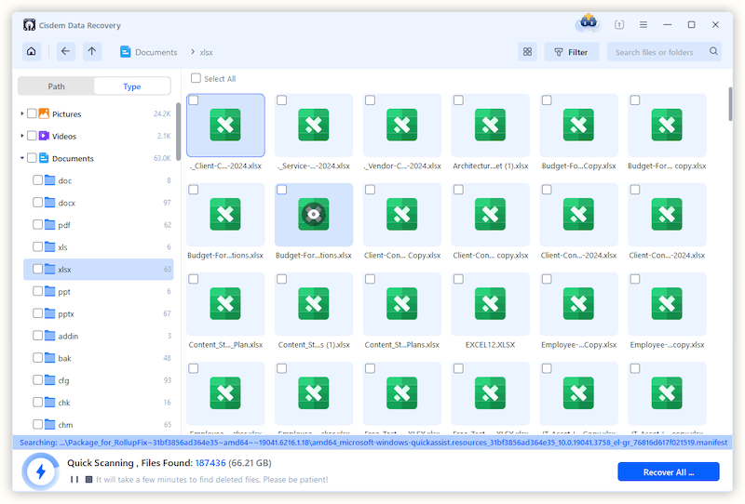Image resolution: width=745 pixels, height=504 pixels.
Task: Expand the Videos tree node
Action: 21,136
